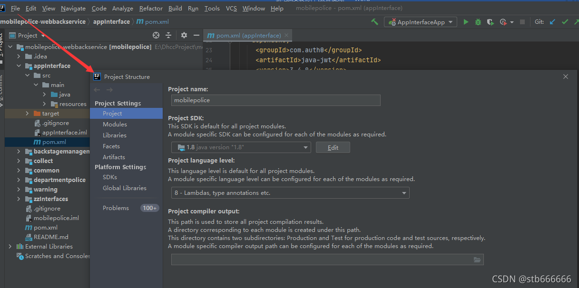Viewport: 579px width, 288px height.
Task: Expand the .idea folder
Action: click(19, 57)
